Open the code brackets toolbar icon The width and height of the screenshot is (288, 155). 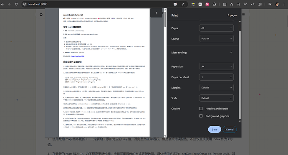pos(253,4)
